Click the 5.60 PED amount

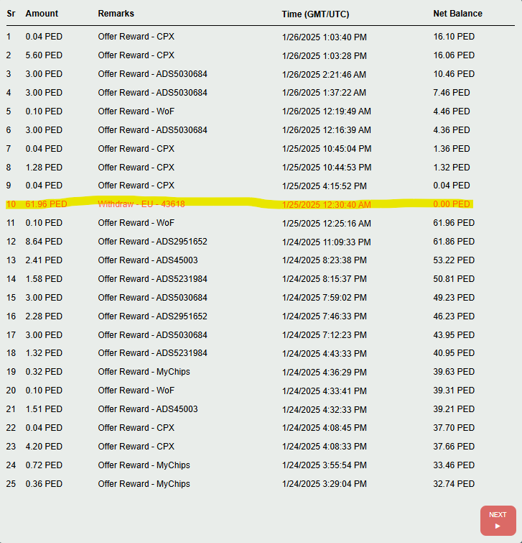[x=44, y=55]
